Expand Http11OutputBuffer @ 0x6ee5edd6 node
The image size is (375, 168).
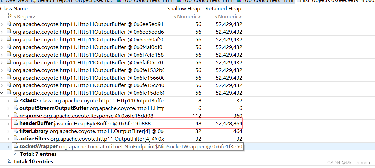[x=2, y=32]
